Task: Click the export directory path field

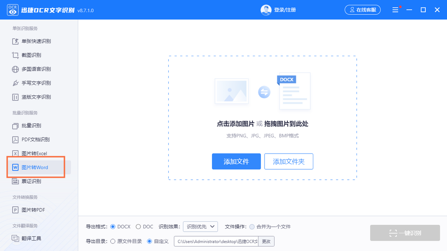Action: (216, 241)
